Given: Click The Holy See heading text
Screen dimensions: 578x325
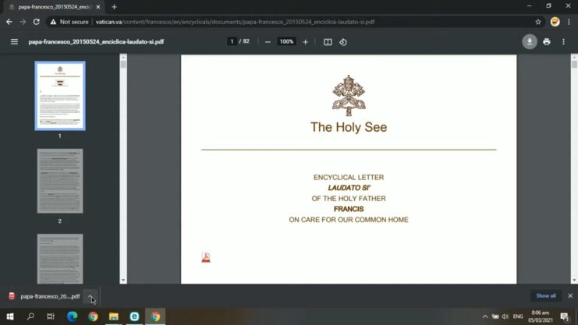Looking at the screenshot, I should click(349, 127).
